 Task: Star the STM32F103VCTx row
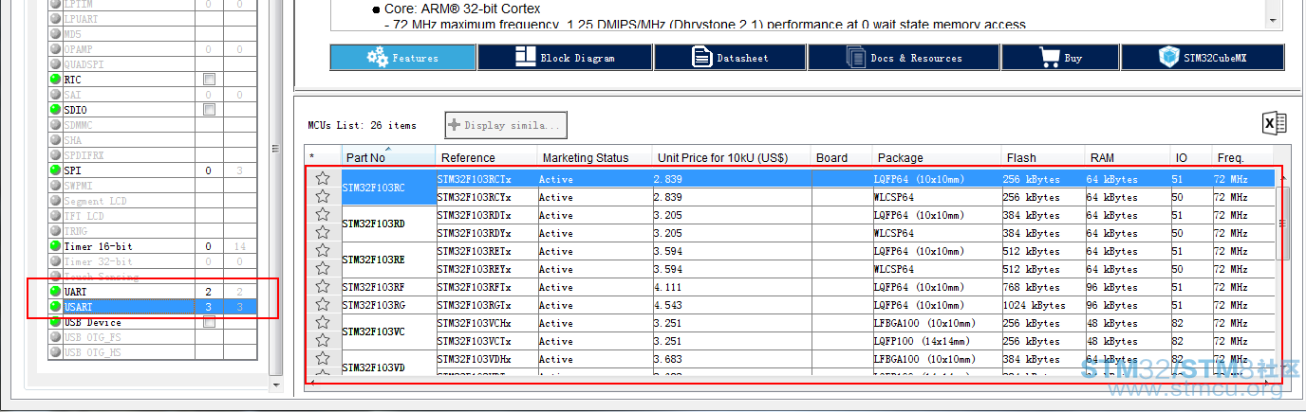tap(323, 340)
